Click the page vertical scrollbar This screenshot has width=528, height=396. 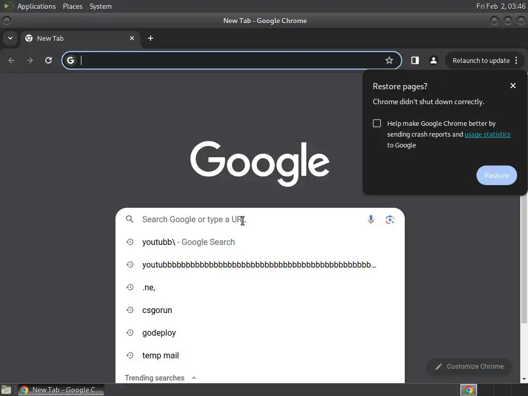click(x=524, y=259)
